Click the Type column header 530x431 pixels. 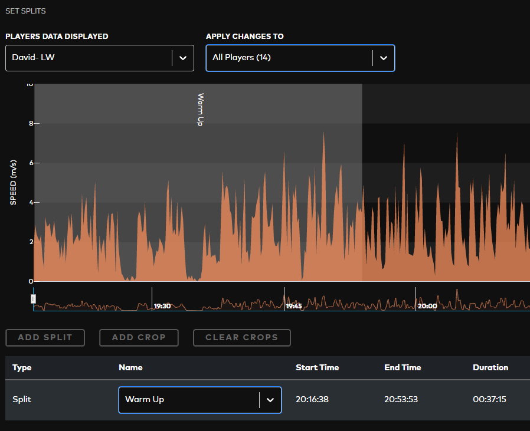(x=22, y=367)
